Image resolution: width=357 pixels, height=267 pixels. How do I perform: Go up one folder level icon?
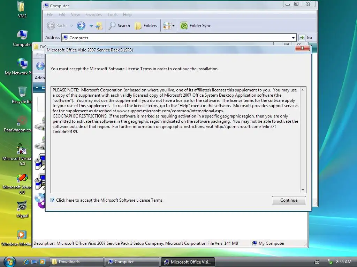[99, 26]
